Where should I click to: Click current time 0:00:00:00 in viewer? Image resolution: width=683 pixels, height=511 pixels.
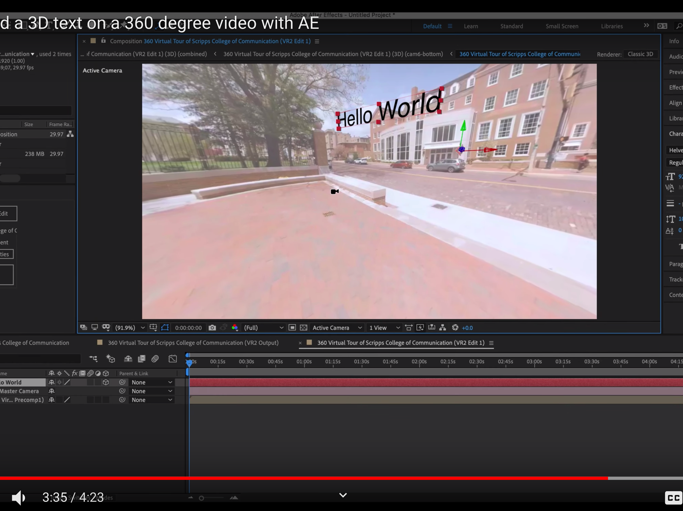[x=188, y=328]
